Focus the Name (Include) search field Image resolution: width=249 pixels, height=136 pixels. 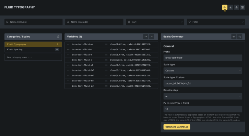33,22
